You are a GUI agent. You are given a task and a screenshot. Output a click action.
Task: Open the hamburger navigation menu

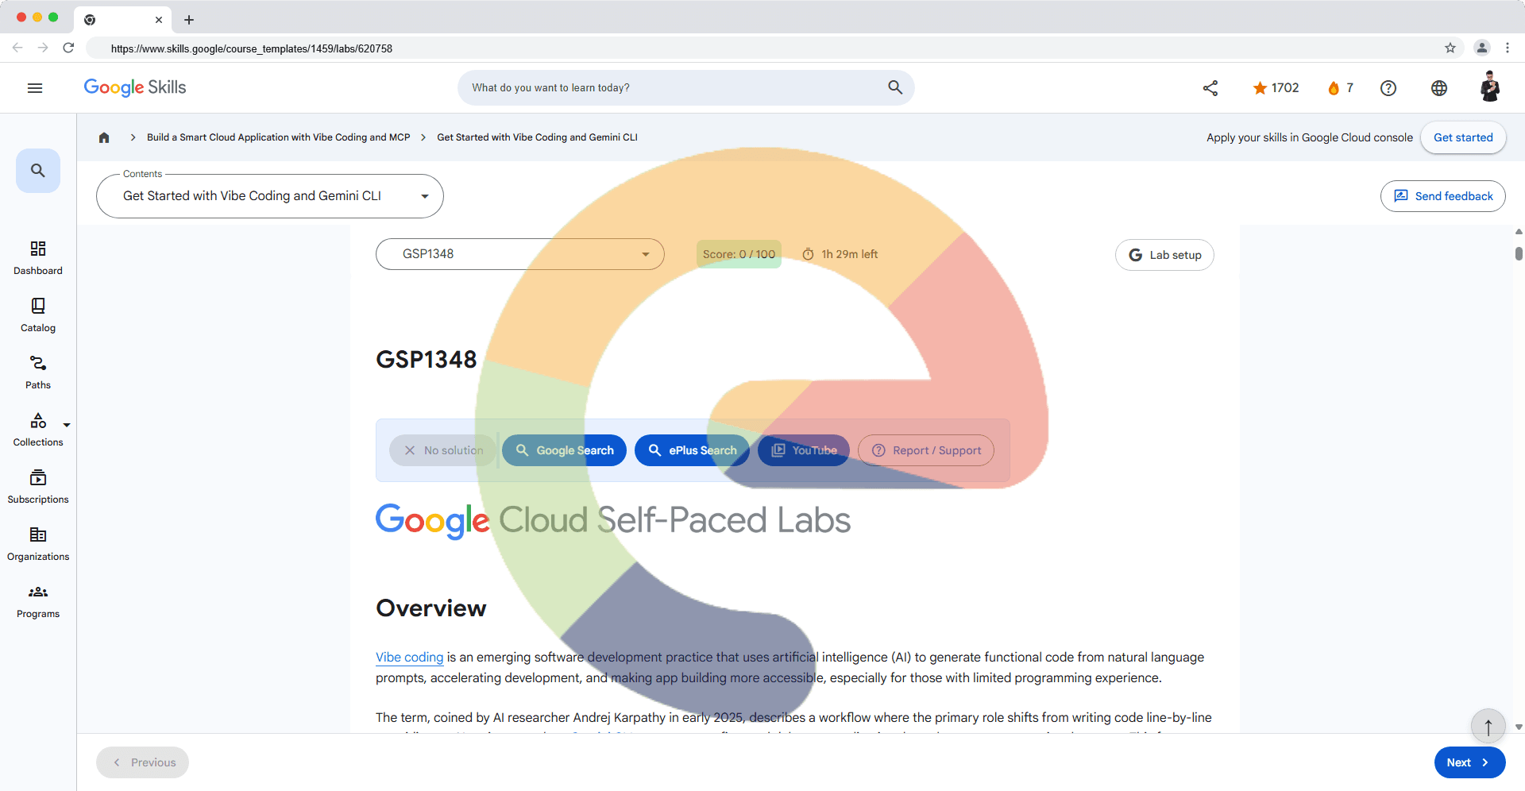pyautogui.click(x=35, y=88)
